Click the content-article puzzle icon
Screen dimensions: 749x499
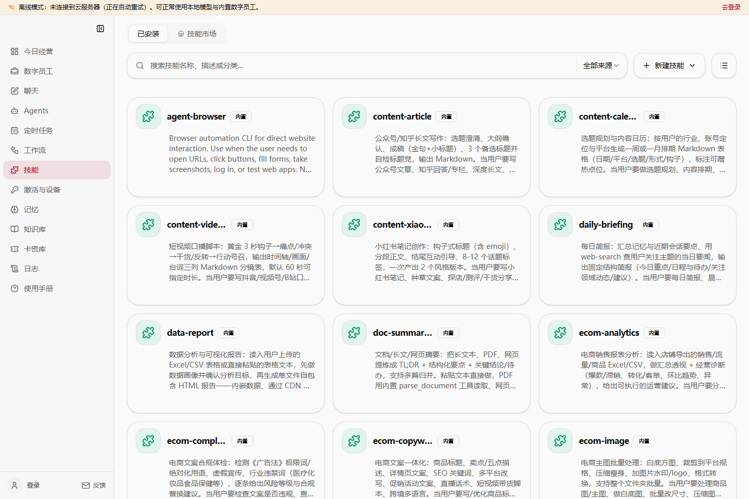click(354, 116)
